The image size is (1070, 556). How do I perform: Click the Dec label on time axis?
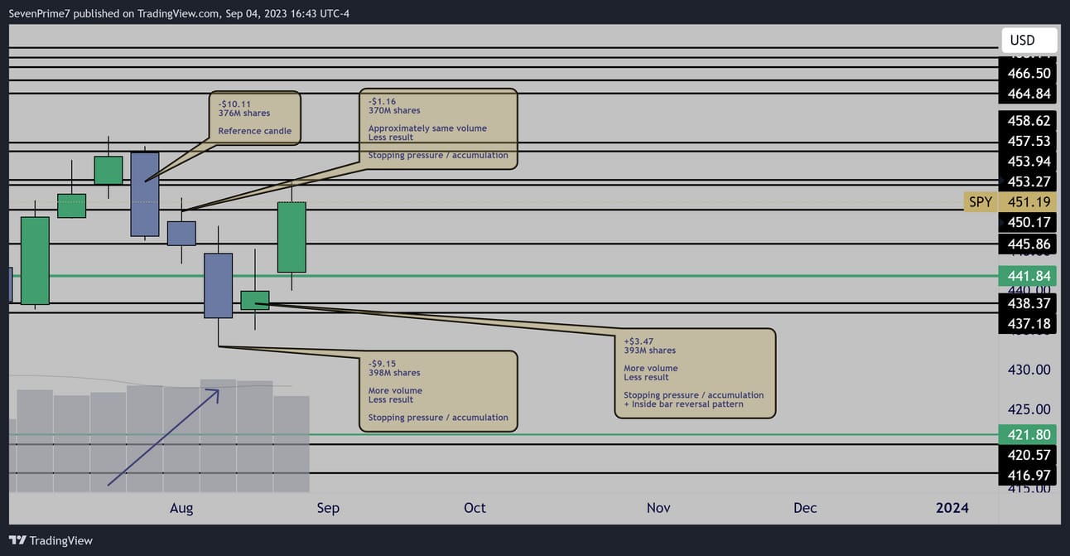pos(805,508)
